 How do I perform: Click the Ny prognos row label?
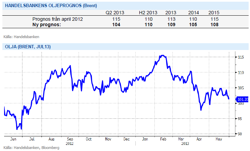(48, 24)
